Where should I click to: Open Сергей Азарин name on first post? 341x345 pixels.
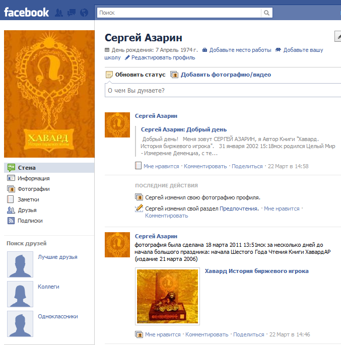(156, 116)
